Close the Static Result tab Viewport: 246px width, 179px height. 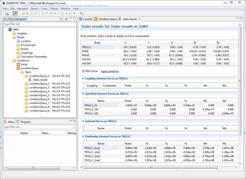140,19
